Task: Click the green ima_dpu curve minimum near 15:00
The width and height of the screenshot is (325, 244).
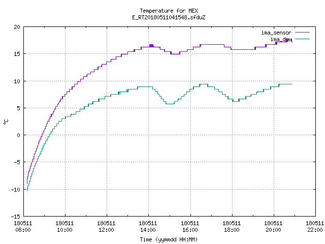Action: click(x=170, y=104)
